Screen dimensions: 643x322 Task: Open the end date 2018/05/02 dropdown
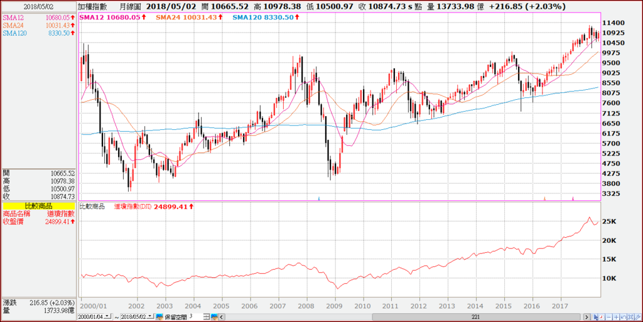pos(150,316)
